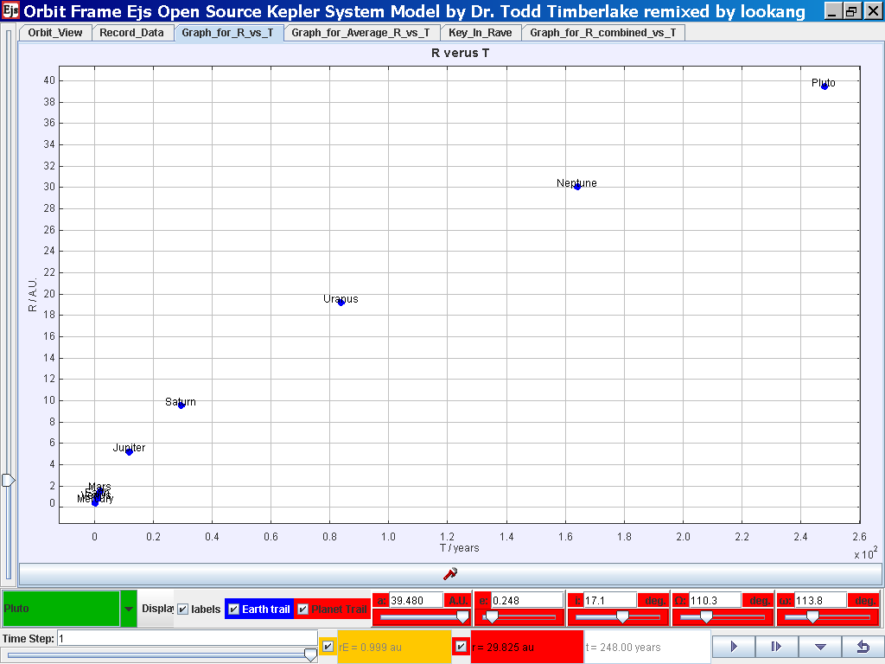Open Graph_for_R_combined_vs_T tab

(x=602, y=33)
